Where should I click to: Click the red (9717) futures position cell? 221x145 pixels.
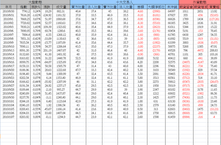tap(186, 85)
